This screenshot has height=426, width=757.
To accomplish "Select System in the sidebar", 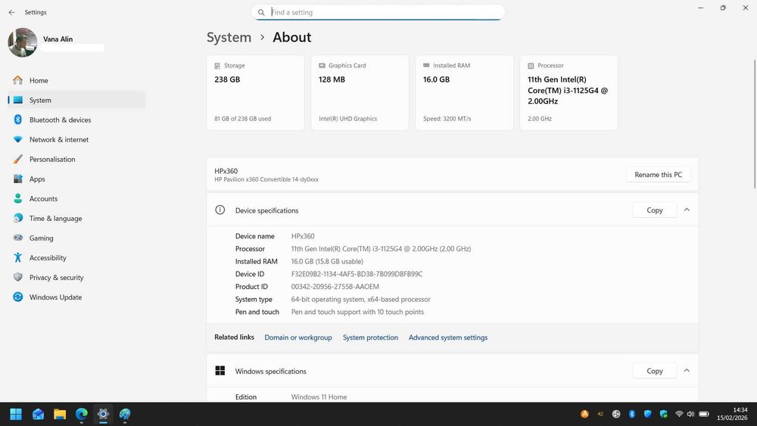I will pos(76,100).
